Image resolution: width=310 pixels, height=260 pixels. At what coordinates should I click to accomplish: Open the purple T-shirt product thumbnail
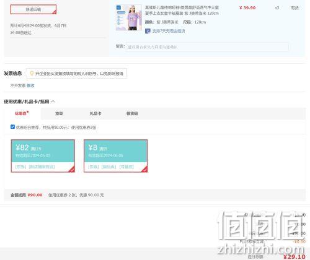click(129, 17)
